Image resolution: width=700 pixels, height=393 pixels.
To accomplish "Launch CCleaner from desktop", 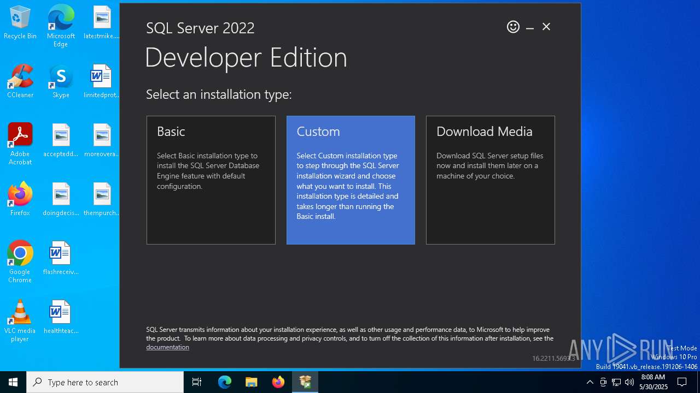I will 20,82.
